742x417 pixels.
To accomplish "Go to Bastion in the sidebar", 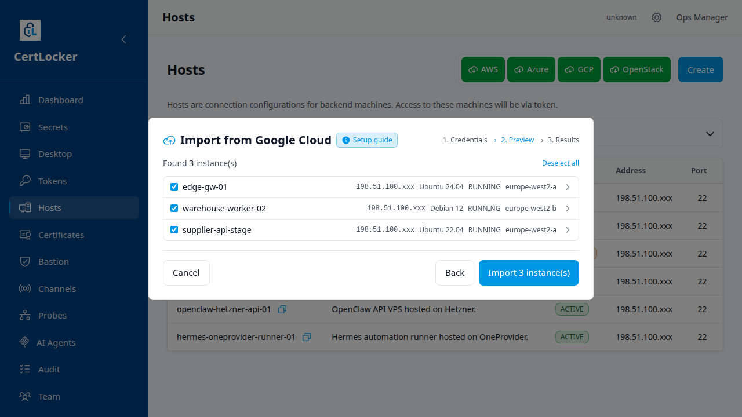I will click(74, 261).
